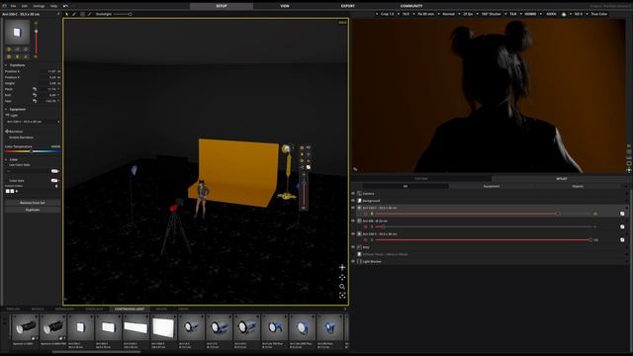
Task: Hide the Camera item in setlist
Action: (353, 194)
